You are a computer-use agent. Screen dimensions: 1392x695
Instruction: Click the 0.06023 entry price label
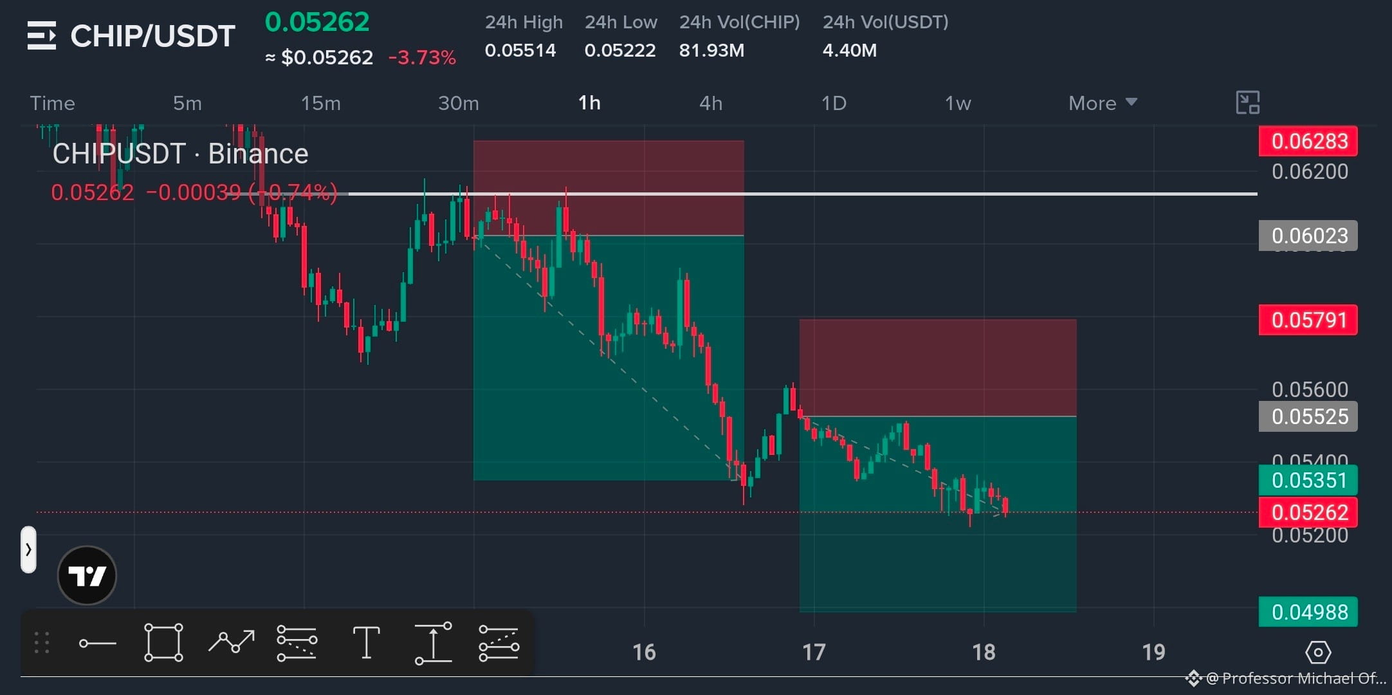[1308, 236]
